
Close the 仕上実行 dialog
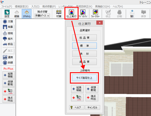point(99,23)
